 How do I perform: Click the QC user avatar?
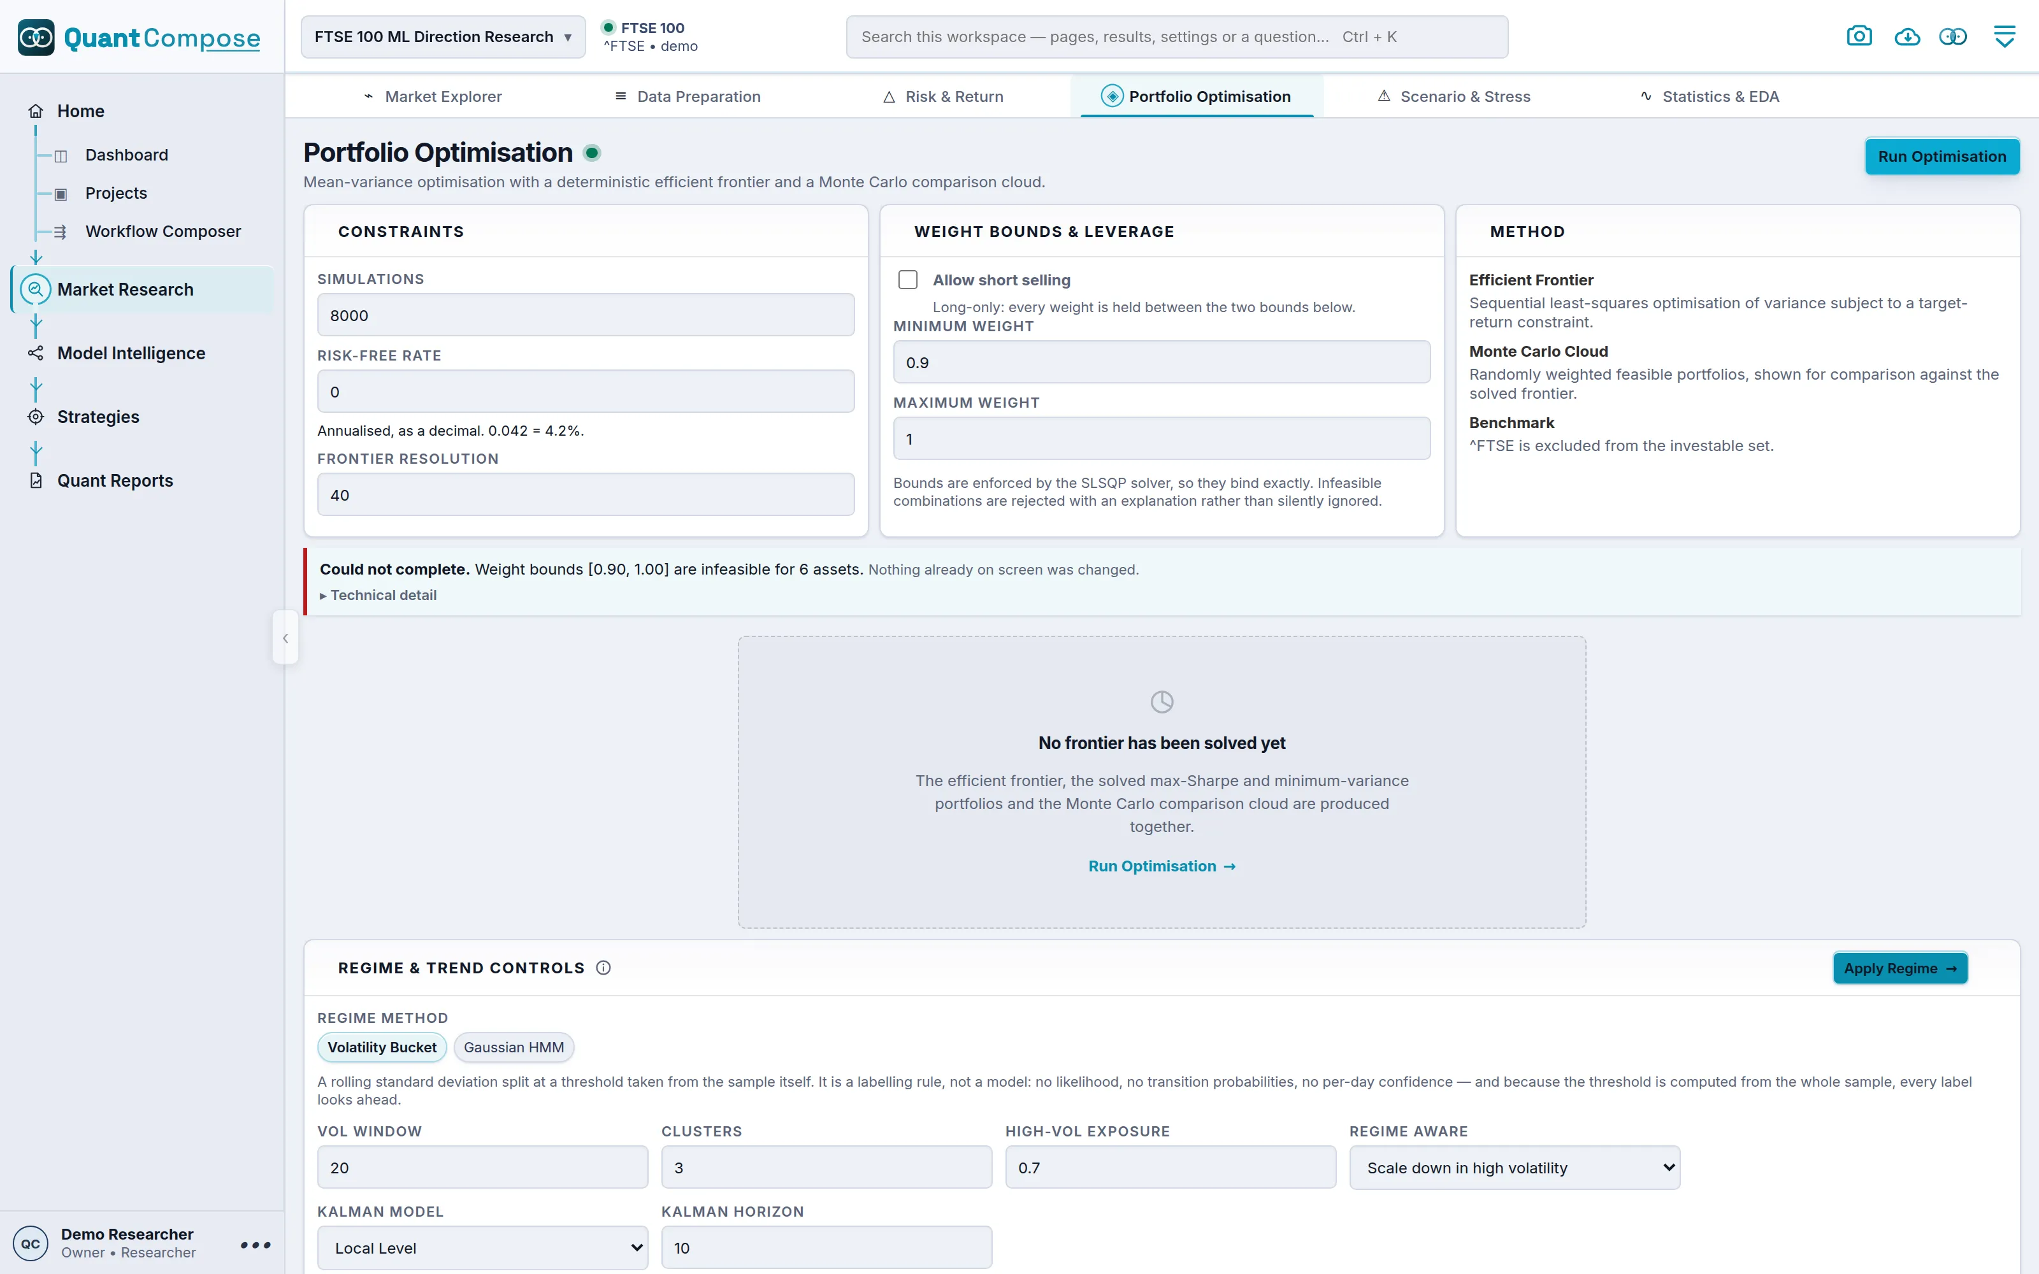click(31, 1243)
